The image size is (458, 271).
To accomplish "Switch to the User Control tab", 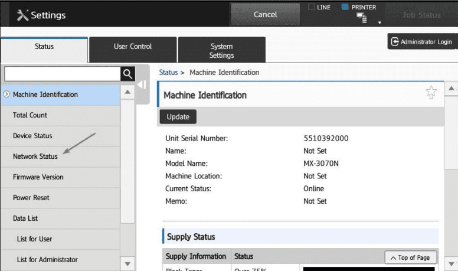I will [x=132, y=47].
